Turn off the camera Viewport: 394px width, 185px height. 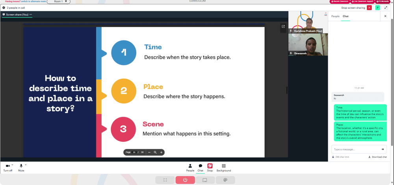(8, 167)
